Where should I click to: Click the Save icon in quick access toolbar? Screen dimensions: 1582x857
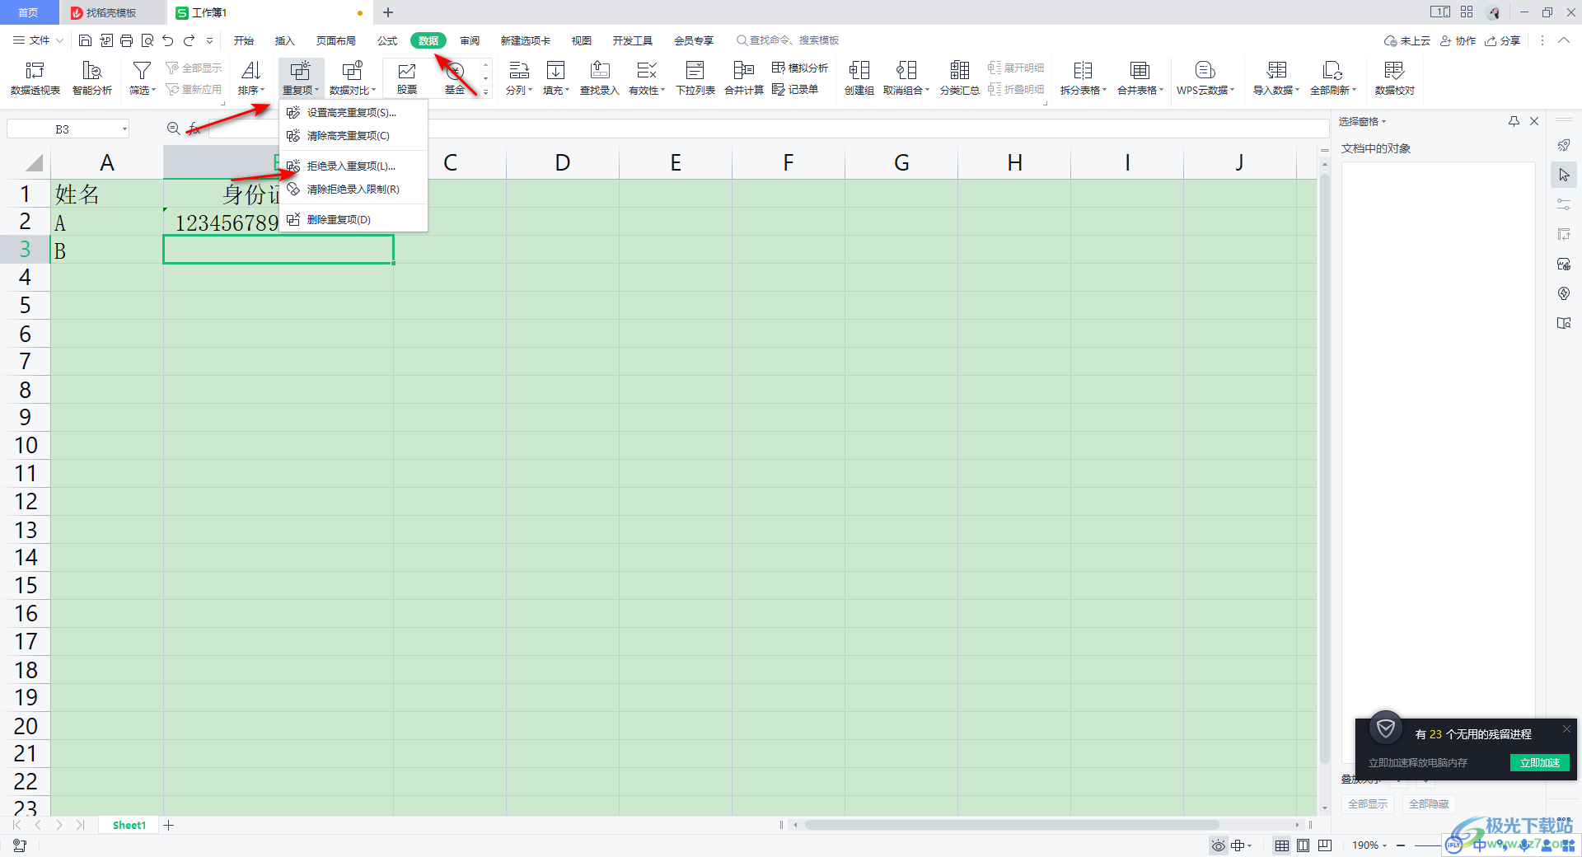click(x=85, y=40)
